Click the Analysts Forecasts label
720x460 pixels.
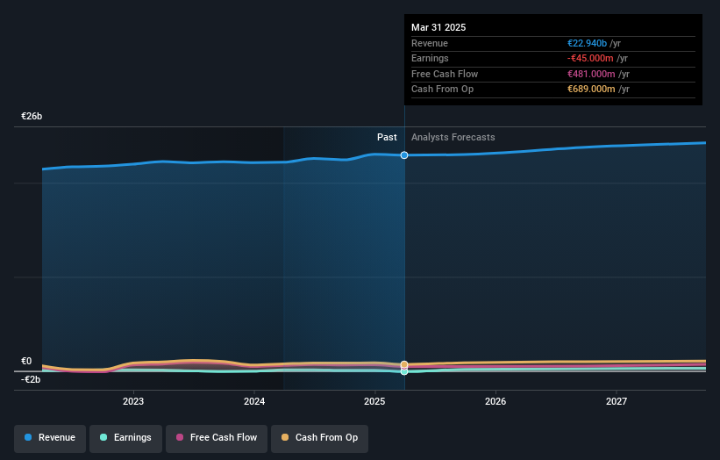[453, 138]
